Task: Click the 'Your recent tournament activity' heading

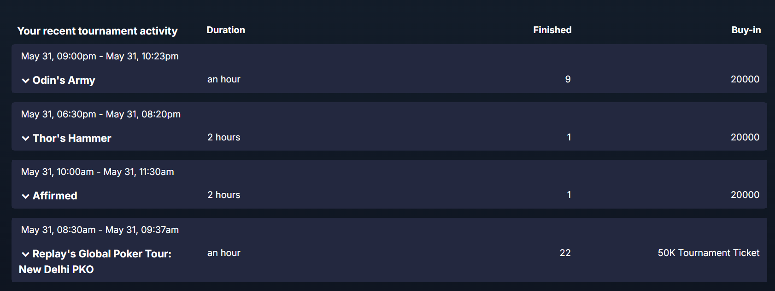Action: click(x=97, y=31)
